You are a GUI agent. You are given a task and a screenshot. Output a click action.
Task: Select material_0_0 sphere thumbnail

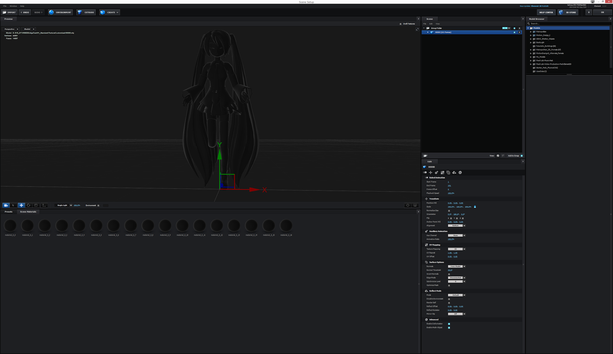point(10,226)
